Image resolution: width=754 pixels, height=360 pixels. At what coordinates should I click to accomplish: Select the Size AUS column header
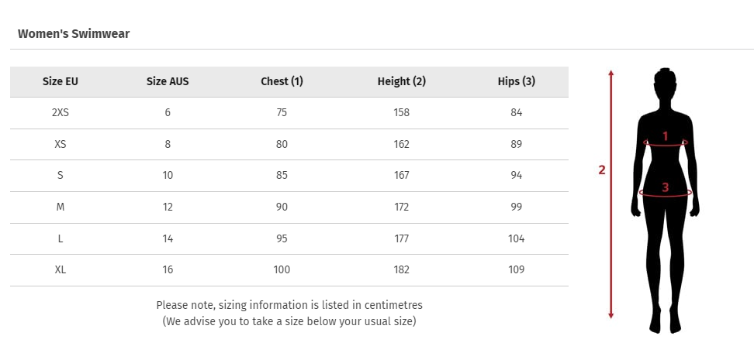pyautogui.click(x=168, y=81)
